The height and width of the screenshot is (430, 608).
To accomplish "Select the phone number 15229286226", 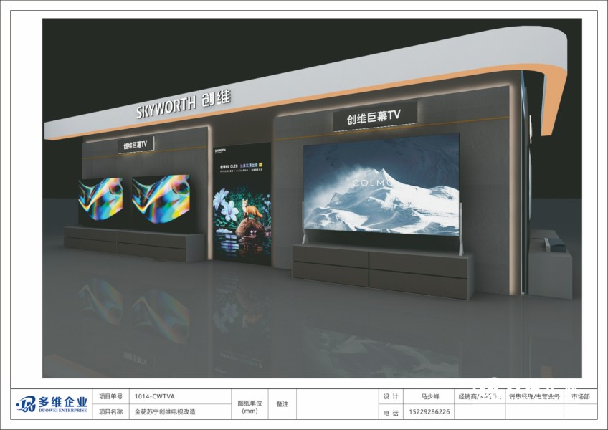I will click(429, 412).
